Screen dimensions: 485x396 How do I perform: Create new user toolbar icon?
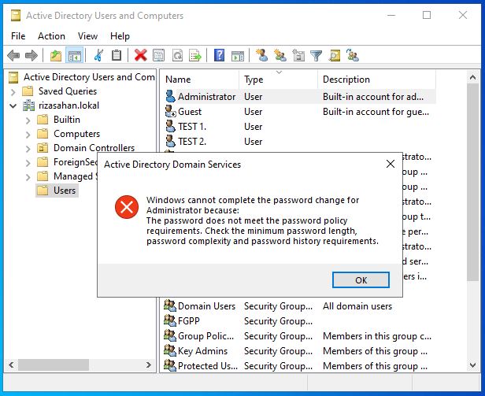coord(261,55)
